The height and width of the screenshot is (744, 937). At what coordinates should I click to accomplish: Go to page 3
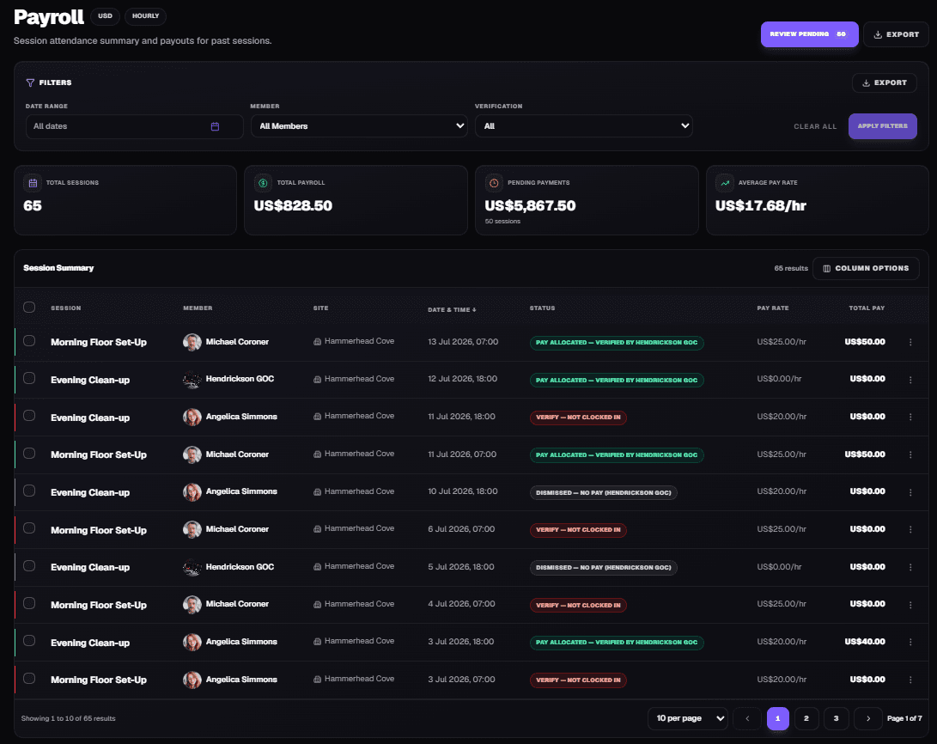(x=836, y=718)
